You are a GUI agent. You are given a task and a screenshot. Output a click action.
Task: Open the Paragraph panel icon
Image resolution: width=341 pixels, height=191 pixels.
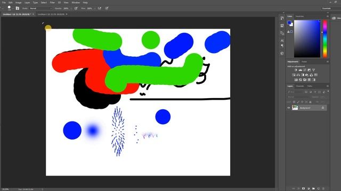coord(282,46)
